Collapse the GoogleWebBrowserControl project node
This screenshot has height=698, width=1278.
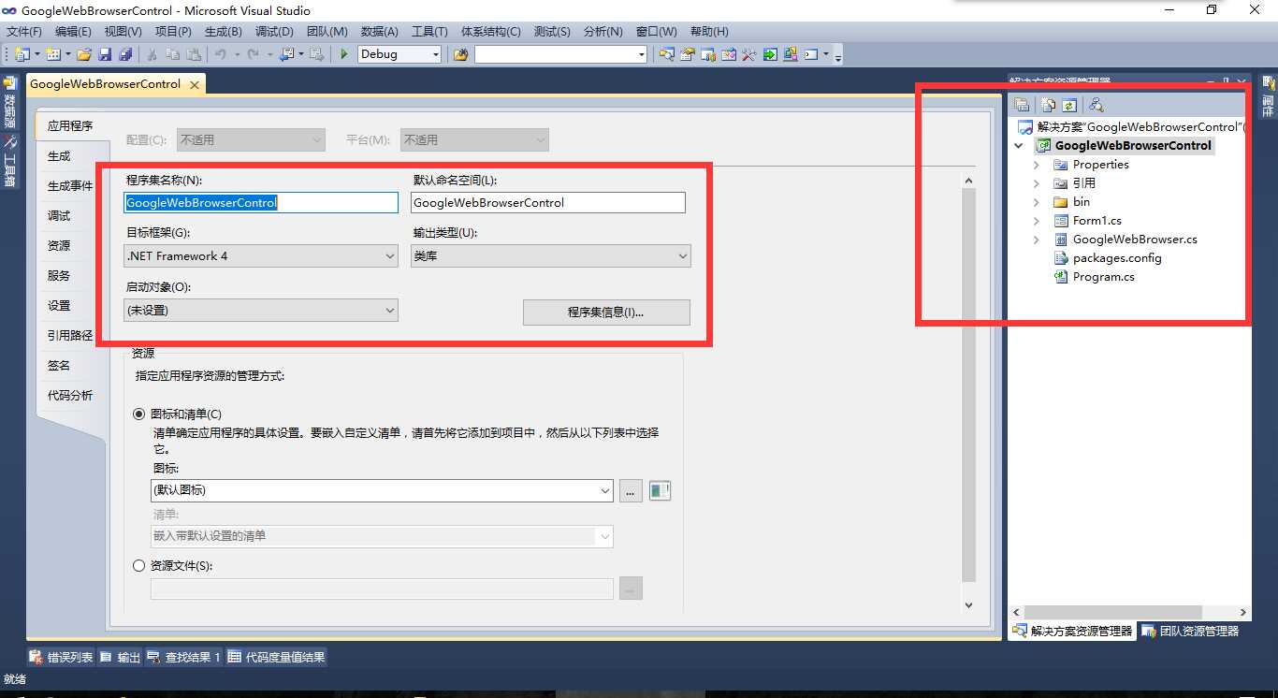click(x=1019, y=146)
